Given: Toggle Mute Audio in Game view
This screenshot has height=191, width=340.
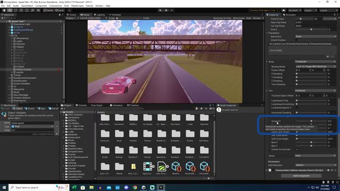Looking at the screenshot, I should click(239, 18).
